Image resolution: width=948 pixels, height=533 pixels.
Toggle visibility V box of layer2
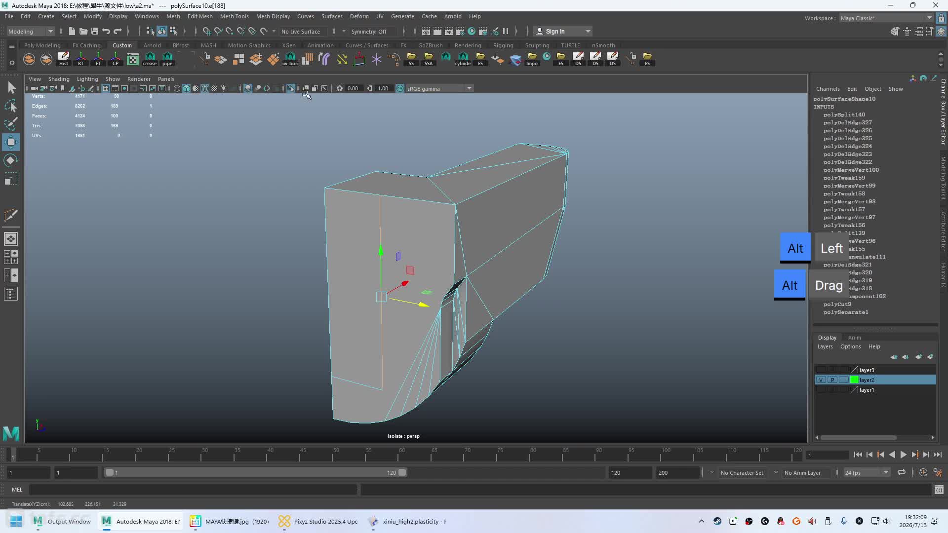821,380
